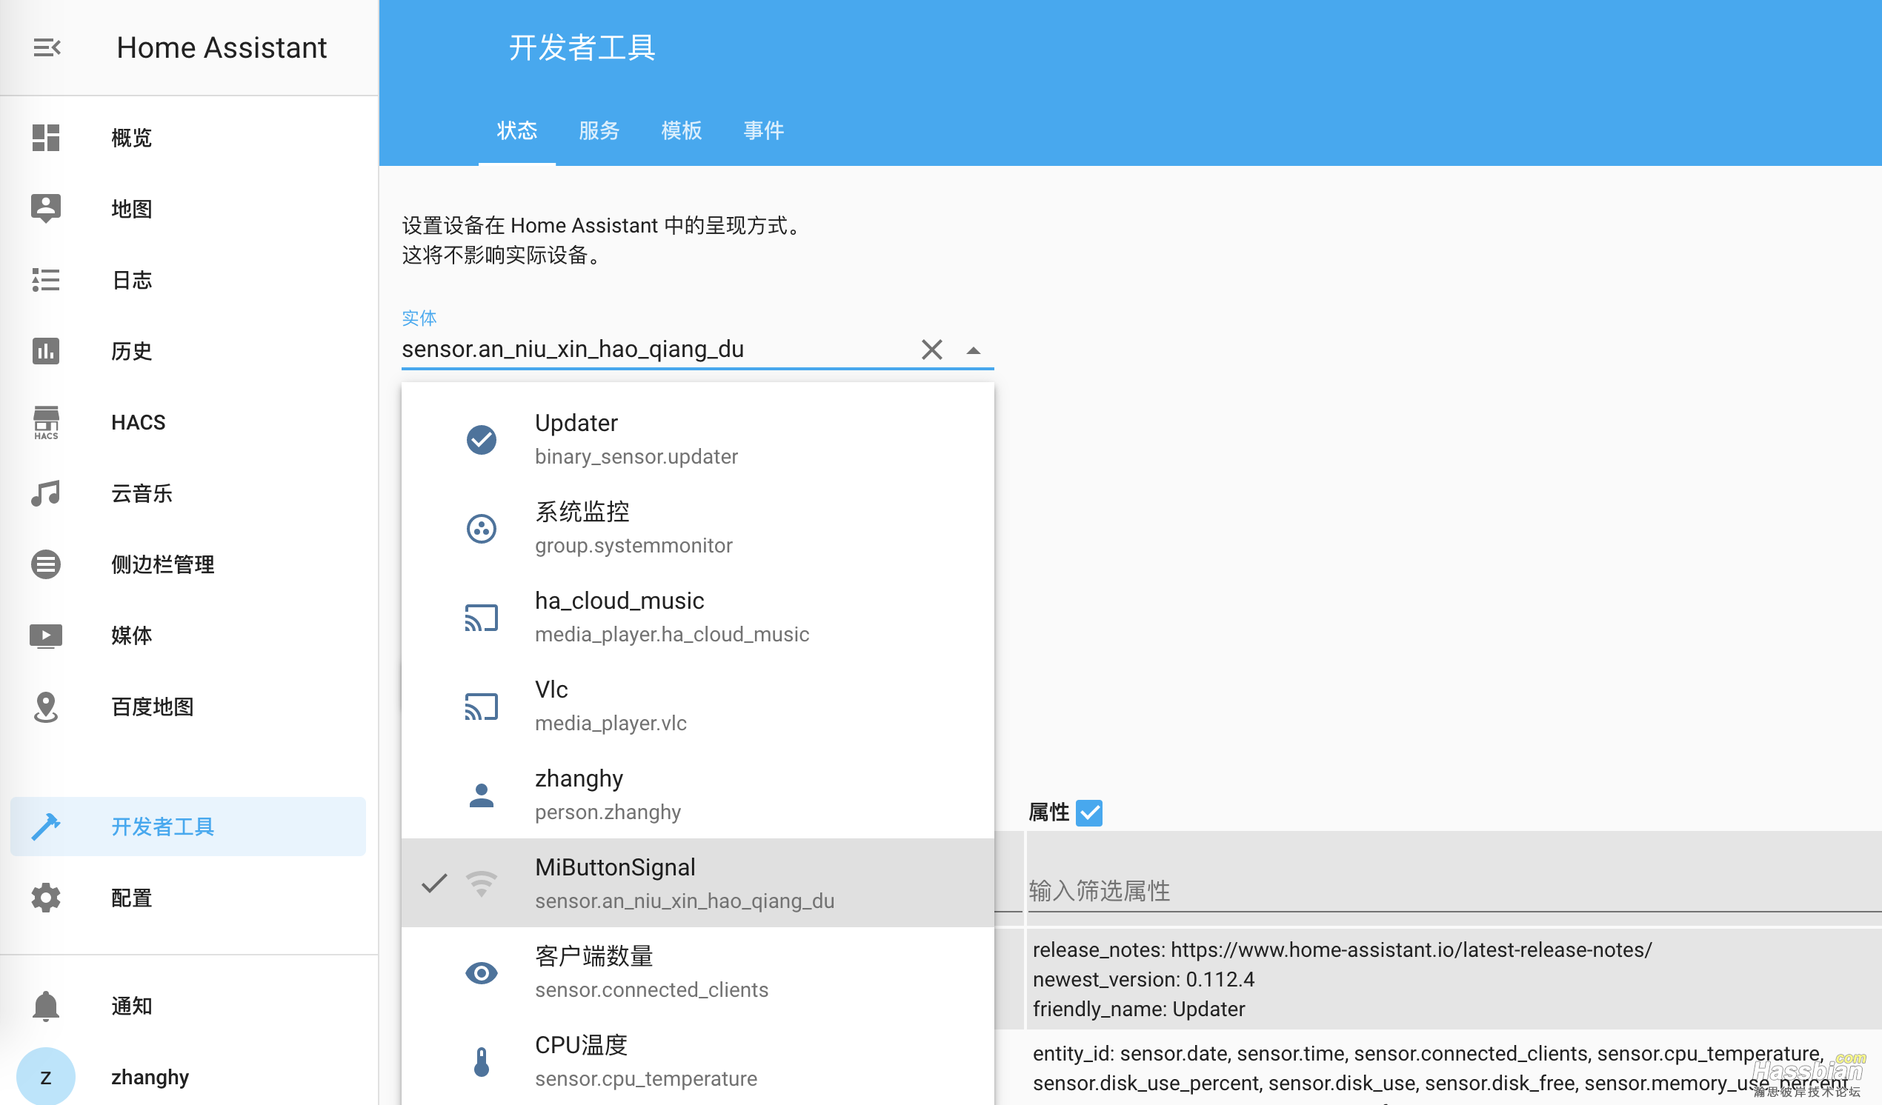Open the 概览 overview dashboard icon

(45, 137)
